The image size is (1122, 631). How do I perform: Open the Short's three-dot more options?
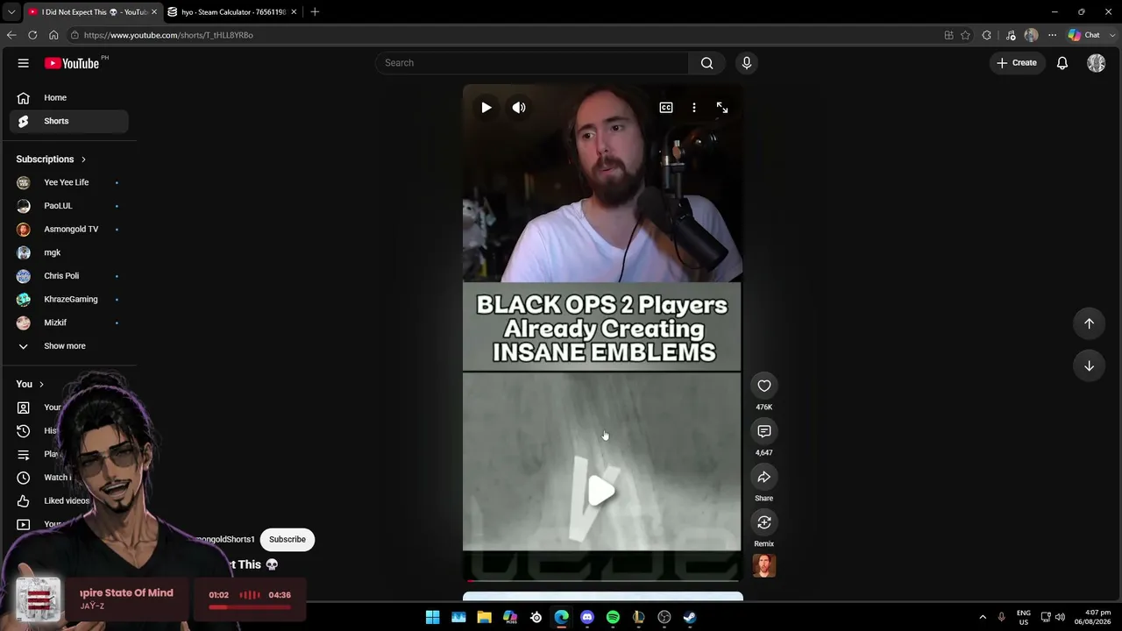pos(694,108)
